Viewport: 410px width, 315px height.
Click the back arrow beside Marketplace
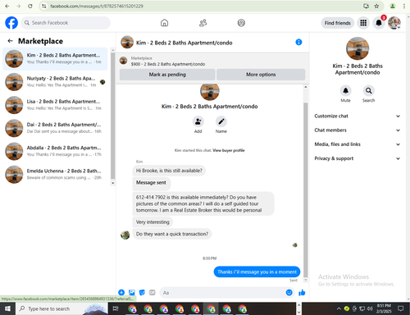point(10,41)
